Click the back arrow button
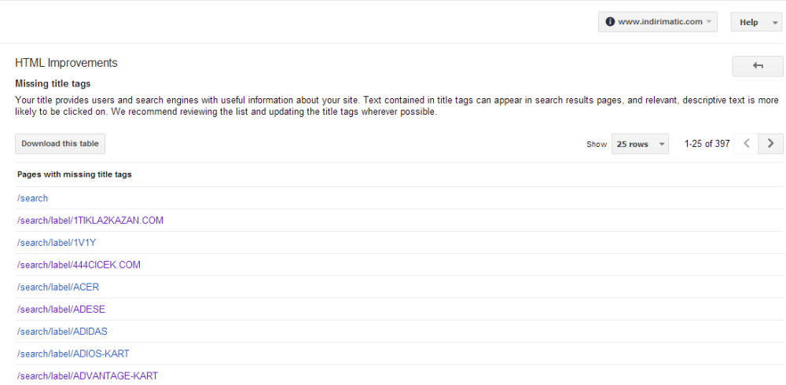Viewport: 786px width, 385px height. coord(757,66)
